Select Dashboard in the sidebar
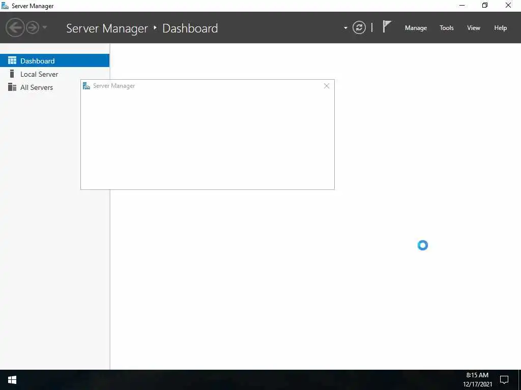The width and height of the screenshot is (521, 390). 54,61
